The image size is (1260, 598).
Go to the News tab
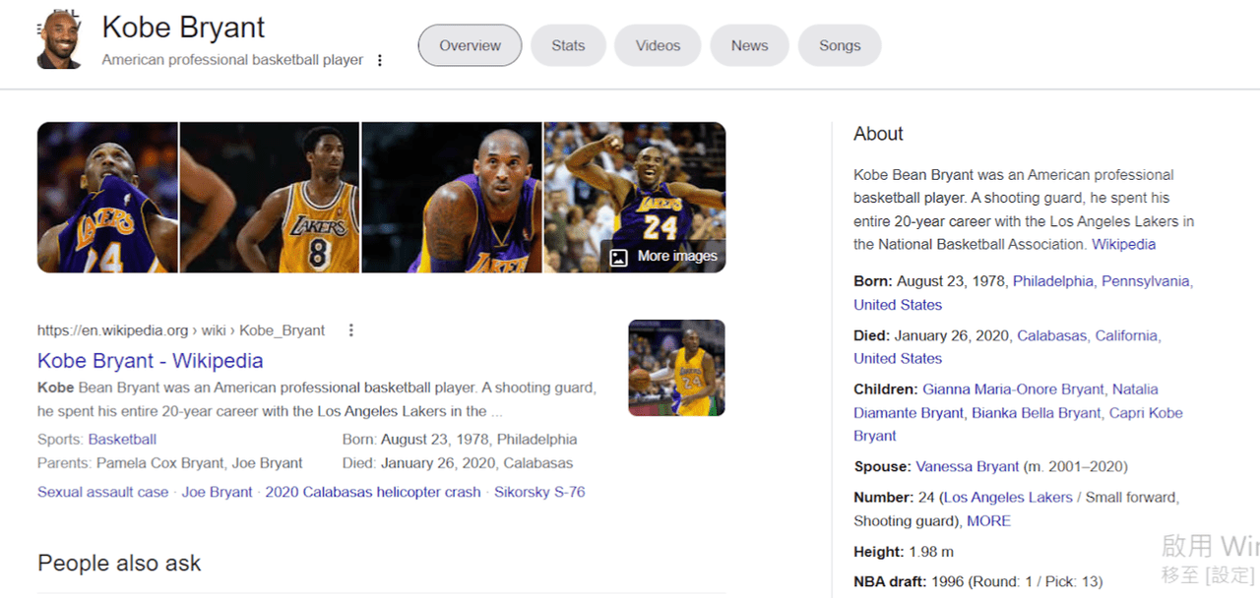coord(749,45)
